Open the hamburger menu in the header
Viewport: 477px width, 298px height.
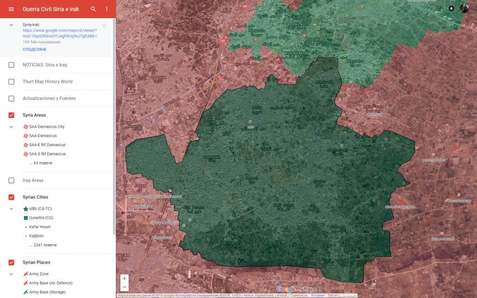click(x=11, y=9)
